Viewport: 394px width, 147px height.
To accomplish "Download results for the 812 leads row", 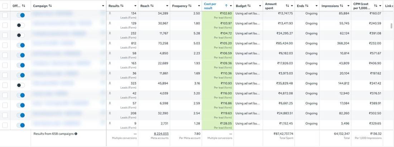I will 110,43.
